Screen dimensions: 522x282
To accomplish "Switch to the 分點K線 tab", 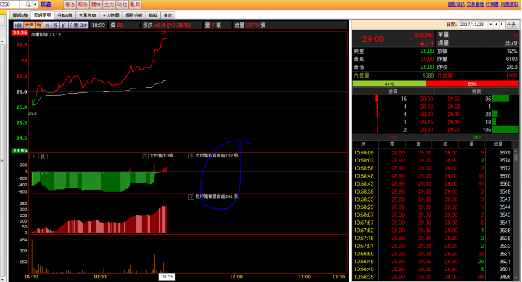I will 65,15.
